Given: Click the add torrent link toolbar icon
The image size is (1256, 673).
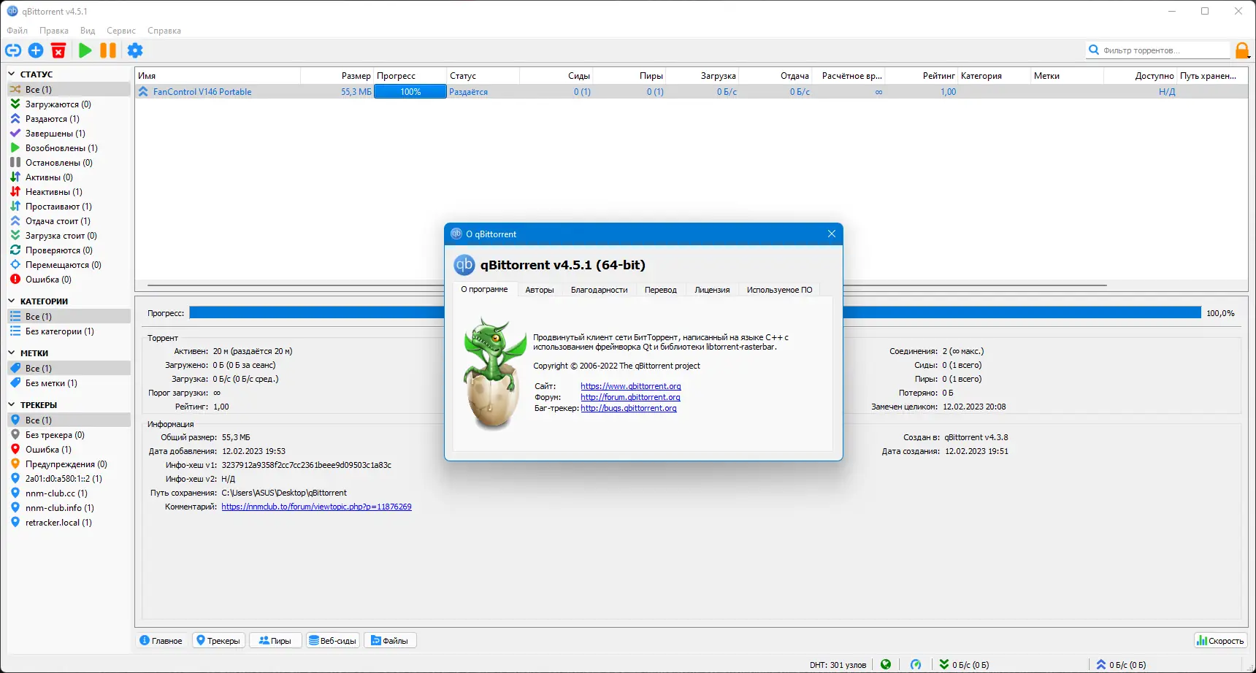Looking at the screenshot, I should coord(13,50).
